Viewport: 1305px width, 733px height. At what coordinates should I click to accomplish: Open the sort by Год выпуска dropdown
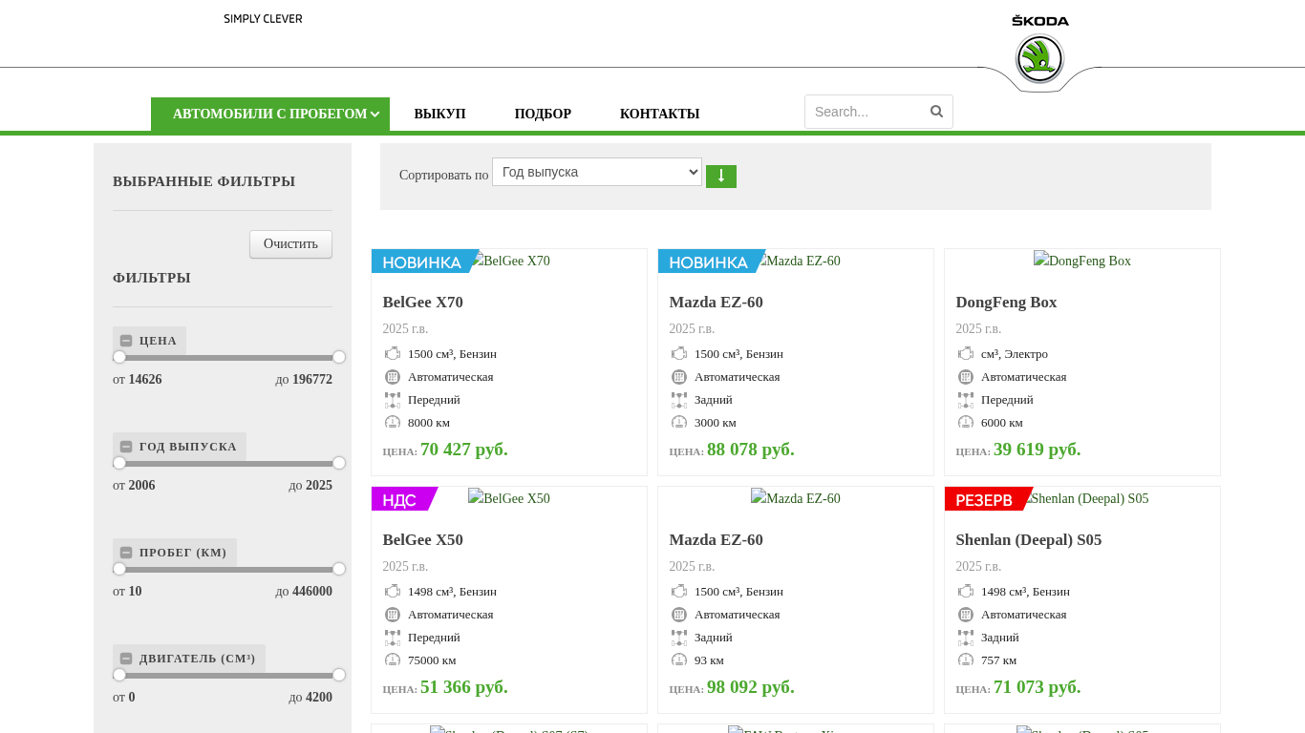pos(596,172)
